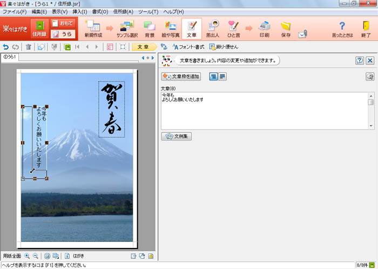
Task: Switch to うら (back) side
Action: pyautogui.click(x=63, y=34)
